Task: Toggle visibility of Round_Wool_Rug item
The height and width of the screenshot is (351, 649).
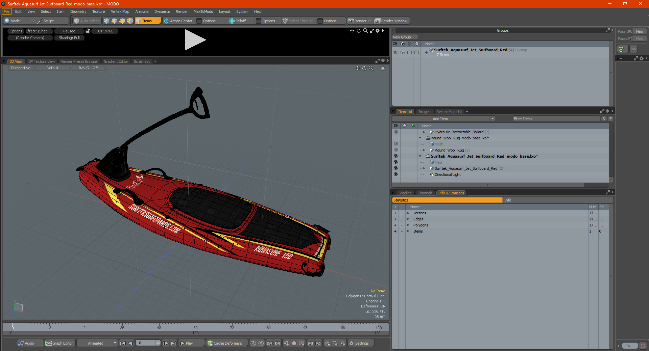Action: [x=395, y=150]
